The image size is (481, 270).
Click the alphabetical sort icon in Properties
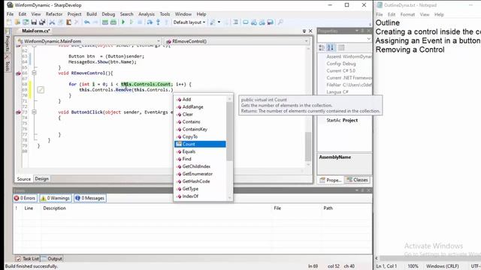tap(331, 47)
